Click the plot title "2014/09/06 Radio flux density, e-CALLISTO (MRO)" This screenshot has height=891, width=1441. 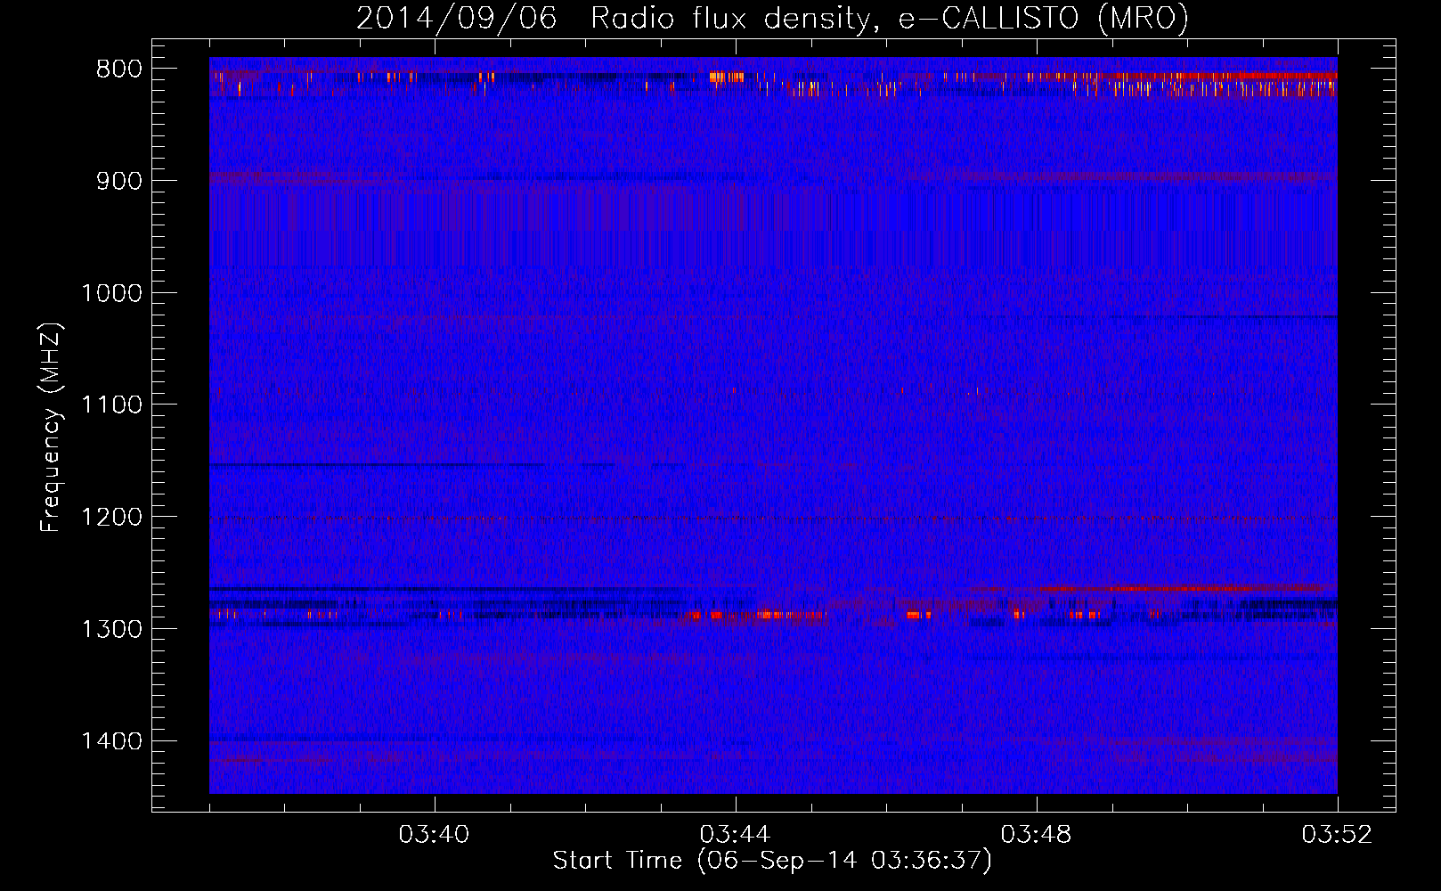click(x=772, y=18)
